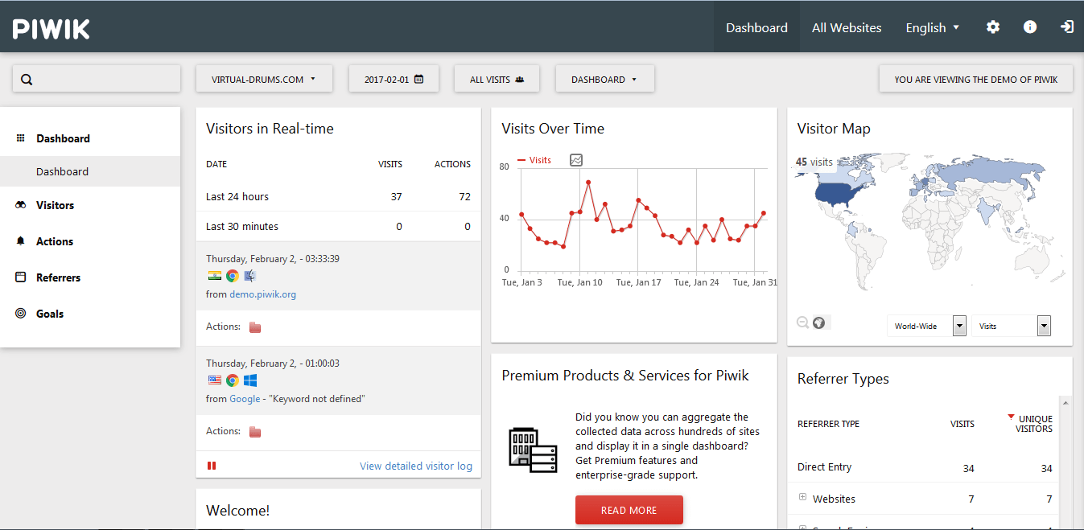
Task: Switch to All Websites
Action: coord(847,27)
